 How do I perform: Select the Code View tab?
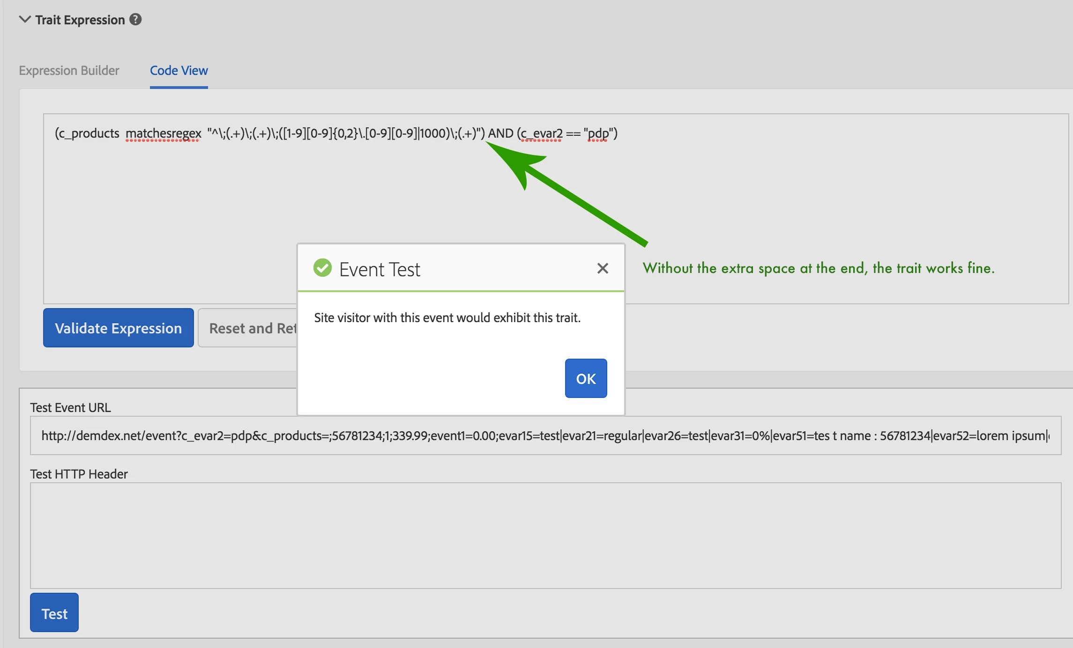(x=179, y=71)
